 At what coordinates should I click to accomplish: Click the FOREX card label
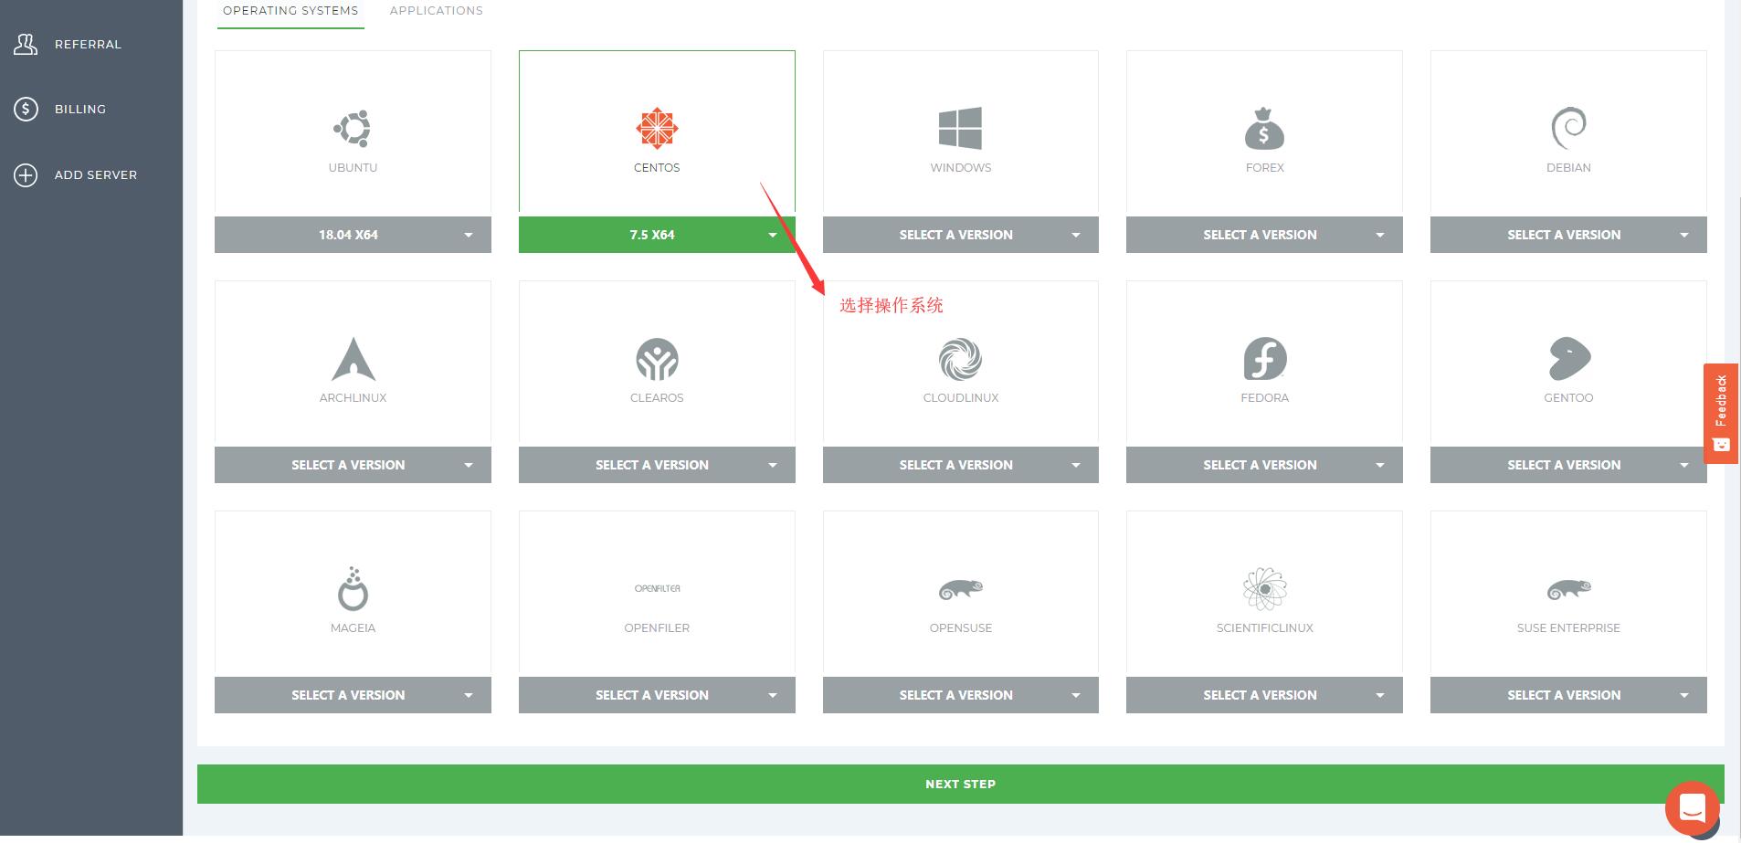tap(1264, 168)
